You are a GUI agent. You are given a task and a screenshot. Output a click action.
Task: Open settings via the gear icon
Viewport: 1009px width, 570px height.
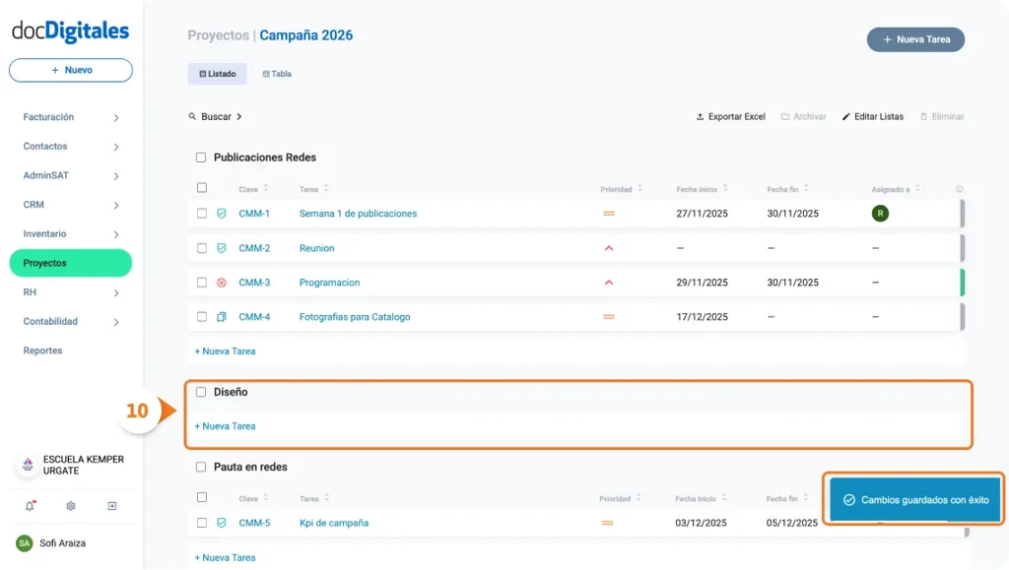pyautogui.click(x=68, y=505)
